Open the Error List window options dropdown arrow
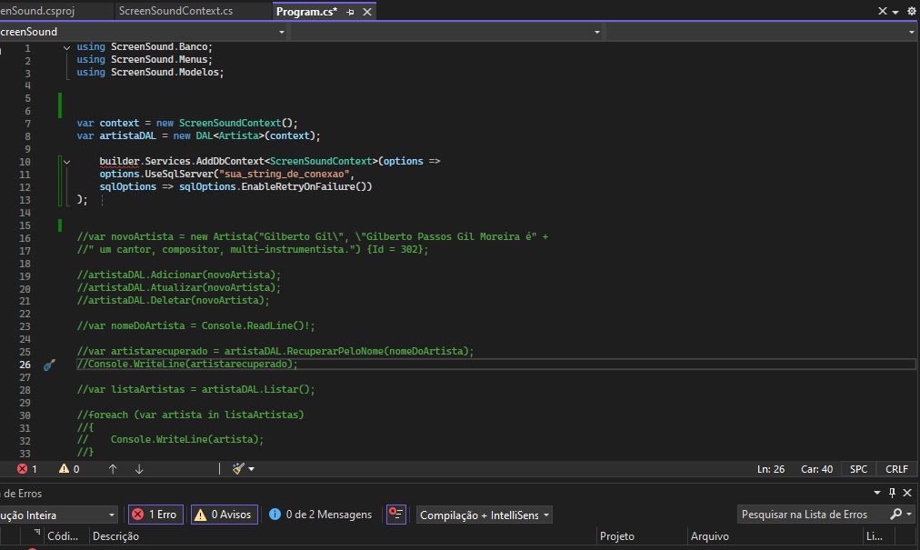This screenshot has width=920, height=550. tap(876, 493)
